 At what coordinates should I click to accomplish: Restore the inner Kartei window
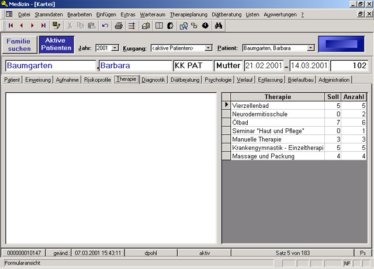[x=361, y=14]
